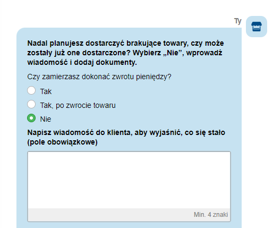273x228 pixels.
Task: Select the green "Nie" radio button
Action: pos(31,118)
